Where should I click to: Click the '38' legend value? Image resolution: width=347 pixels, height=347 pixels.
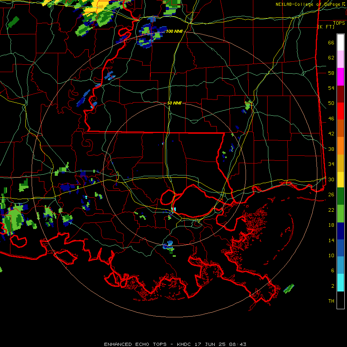pos(331,149)
